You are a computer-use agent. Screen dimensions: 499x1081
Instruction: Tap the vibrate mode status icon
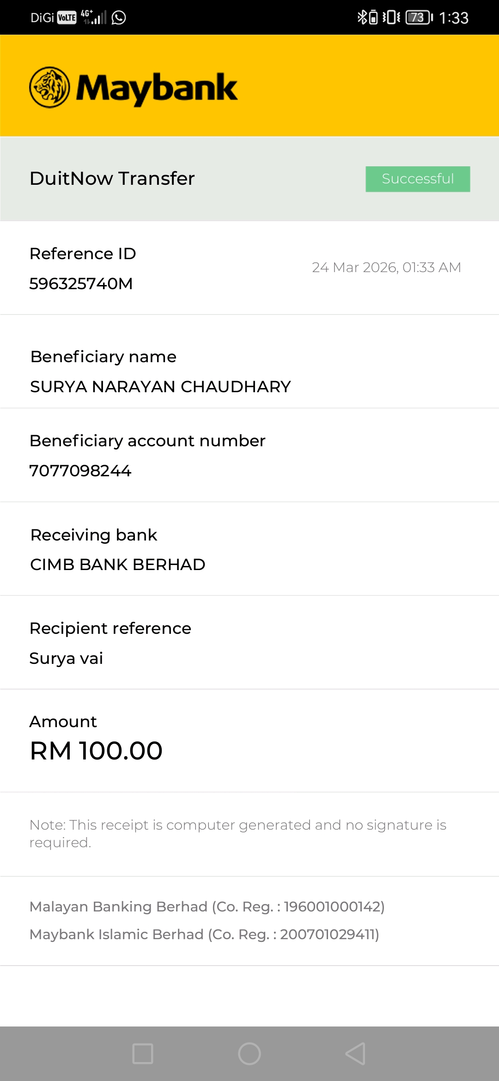[391, 18]
